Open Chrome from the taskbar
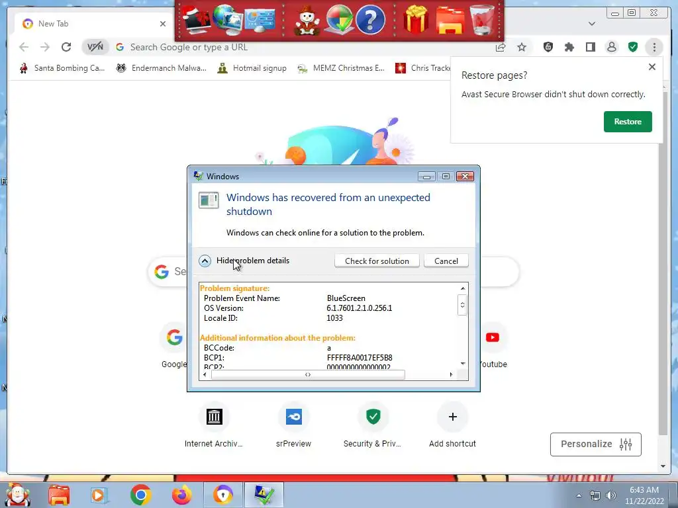678x508 pixels. [140, 495]
